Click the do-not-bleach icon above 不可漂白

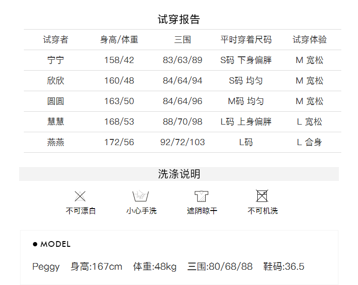point(80,196)
